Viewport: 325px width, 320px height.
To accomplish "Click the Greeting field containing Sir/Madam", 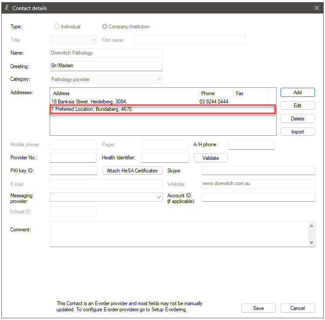I will coord(106,66).
